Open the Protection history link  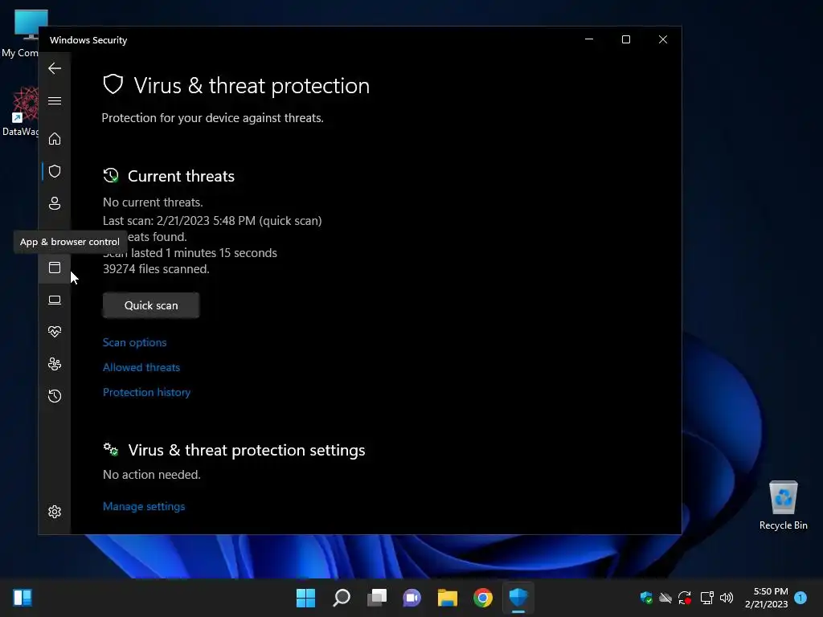(x=146, y=392)
